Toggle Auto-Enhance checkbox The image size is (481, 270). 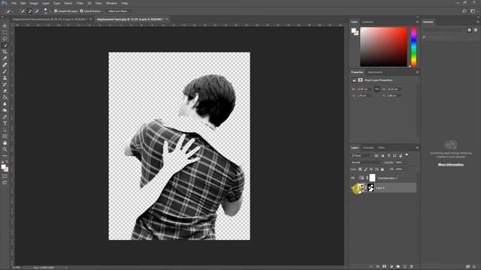pos(81,11)
